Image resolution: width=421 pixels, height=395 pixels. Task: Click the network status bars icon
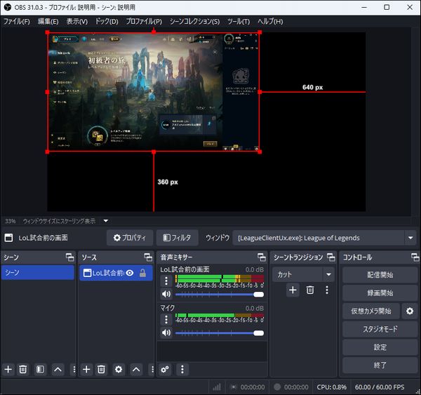[x=217, y=387]
